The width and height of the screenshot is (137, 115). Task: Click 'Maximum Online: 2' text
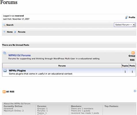[x=14, y=111]
